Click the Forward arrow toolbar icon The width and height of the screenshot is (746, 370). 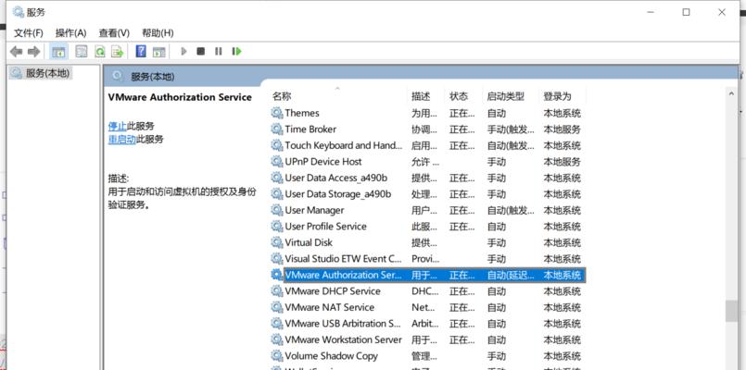[33, 51]
